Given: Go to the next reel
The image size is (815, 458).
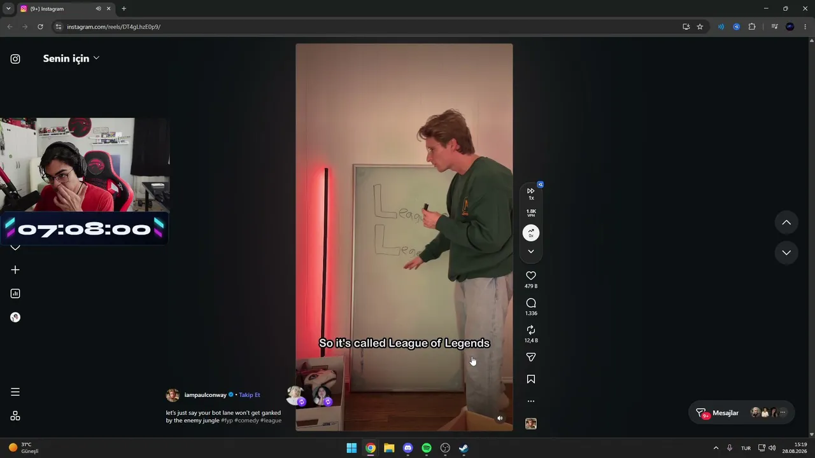Looking at the screenshot, I should (786, 253).
